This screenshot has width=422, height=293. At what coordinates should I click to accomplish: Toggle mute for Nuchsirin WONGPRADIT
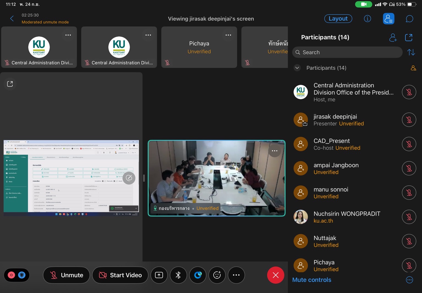tap(409, 217)
